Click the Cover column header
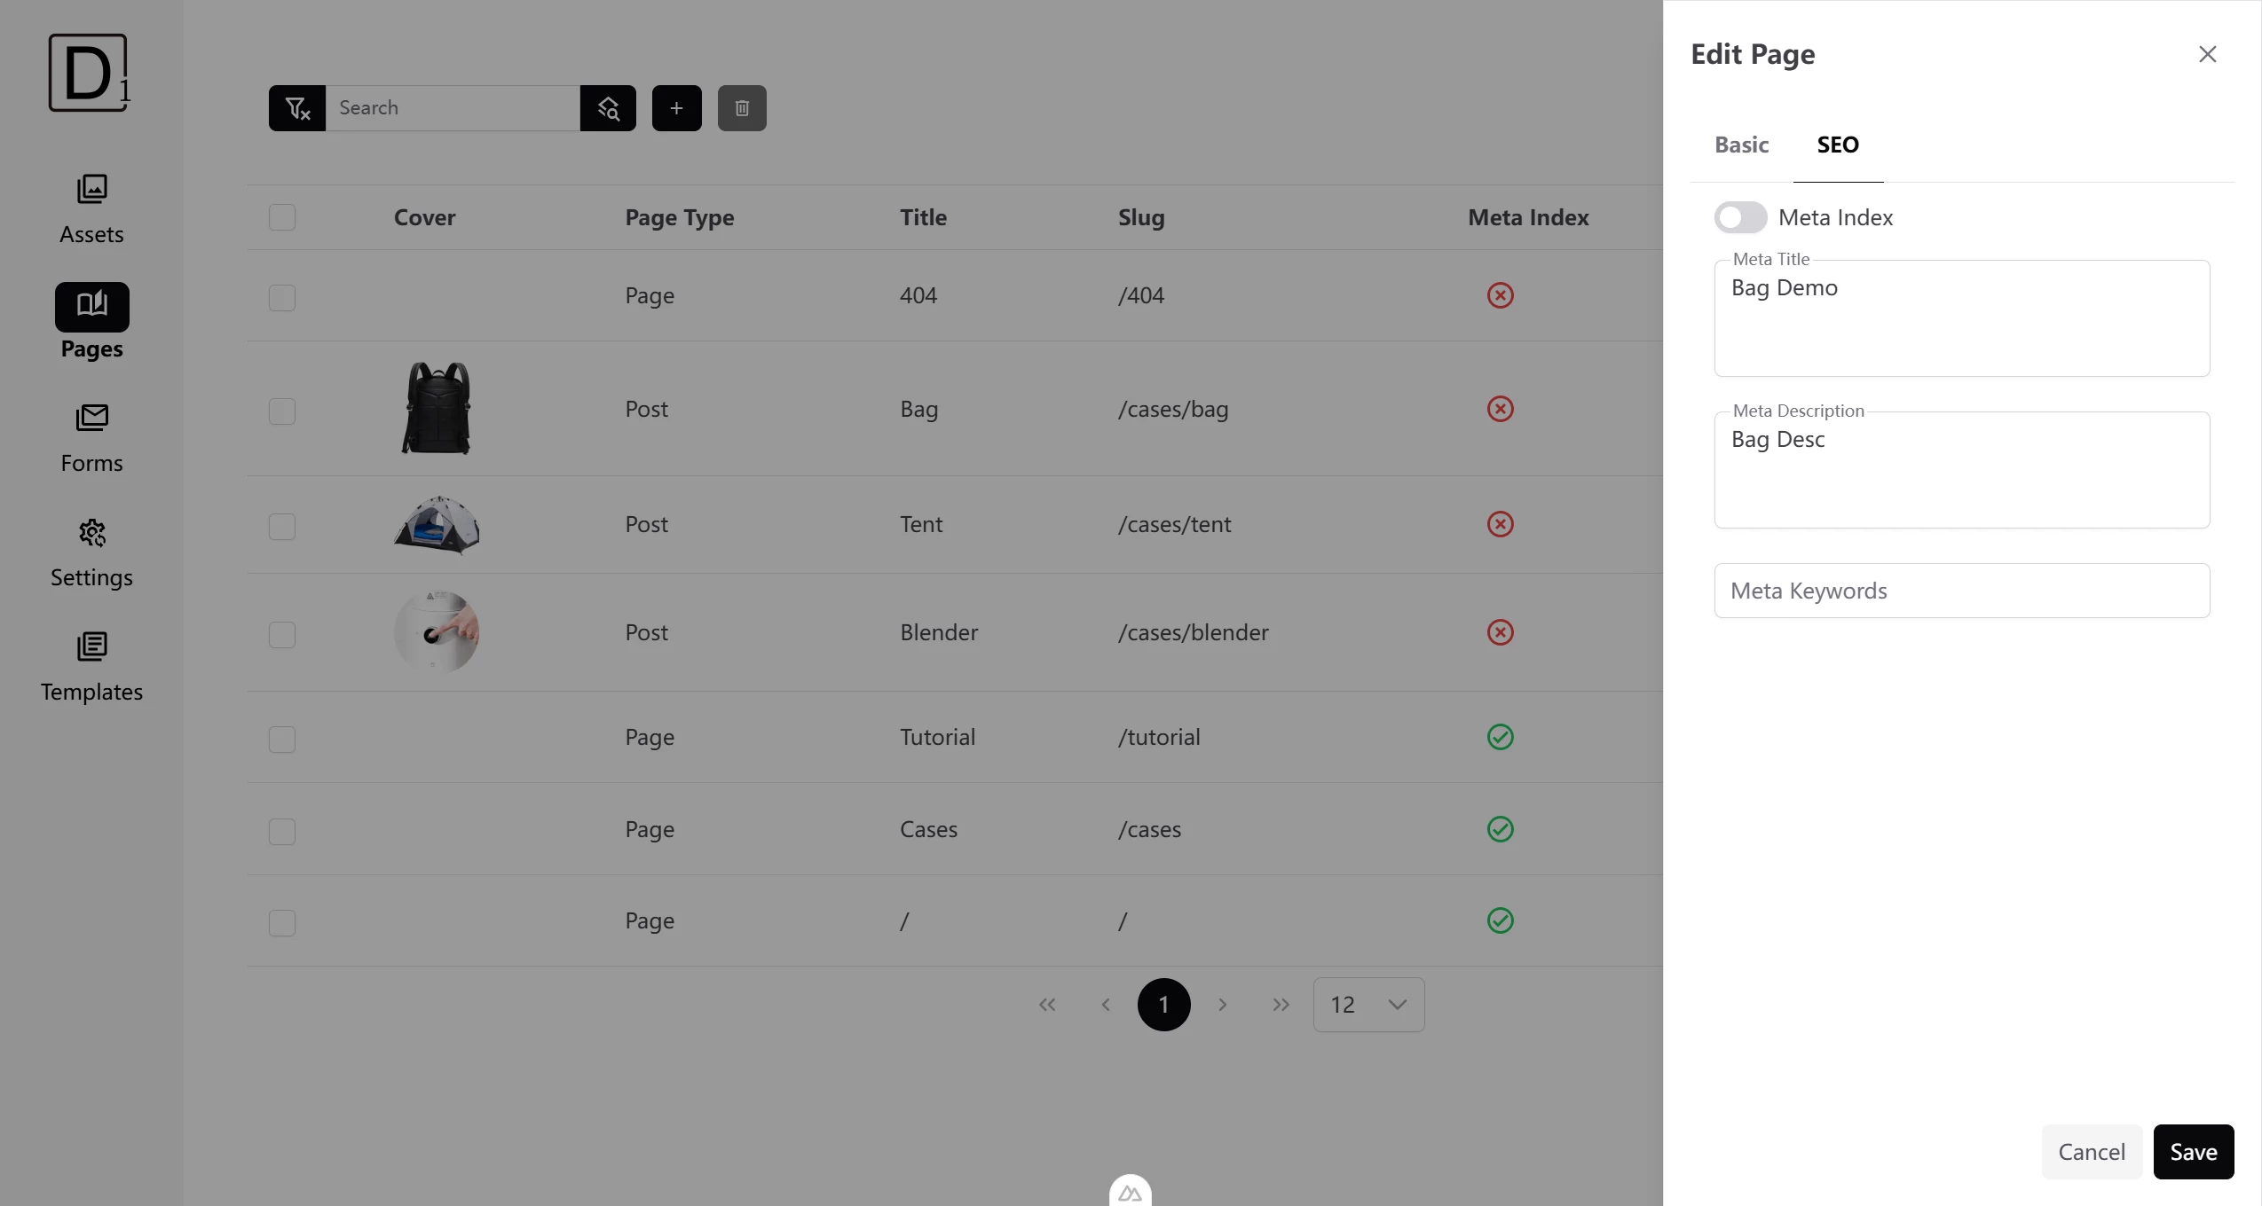This screenshot has width=2262, height=1206. [424, 217]
